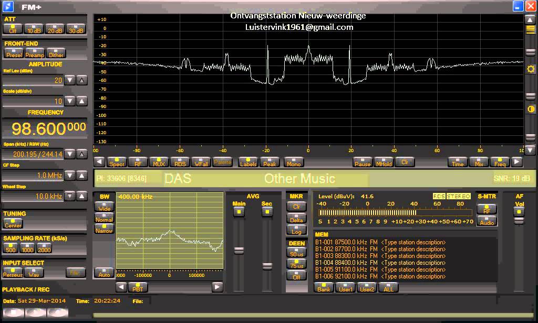Open the input File button
Screen dimensions: 538x323
pyautogui.click(x=75, y=273)
